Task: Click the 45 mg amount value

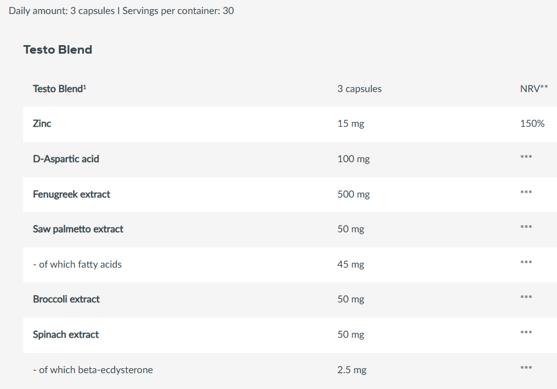Action: [350, 265]
